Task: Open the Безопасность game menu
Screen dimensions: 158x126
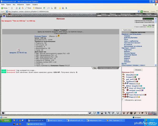Action: coord(126,14)
